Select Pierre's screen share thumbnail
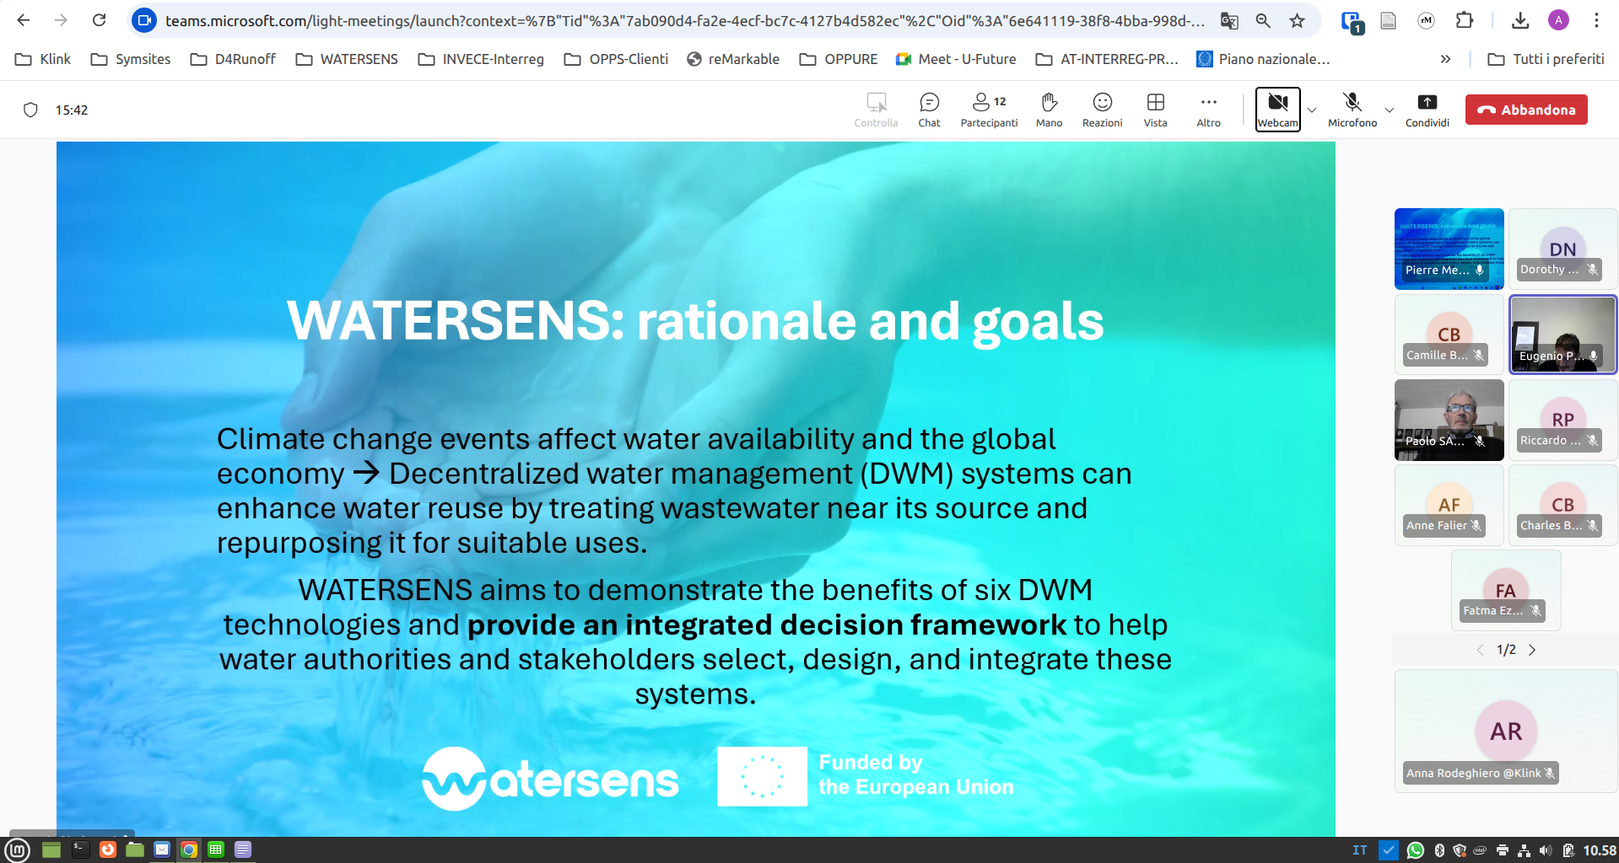Image resolution: width=1619 pixels, height=863 pixels. (x=1449, y=249)
